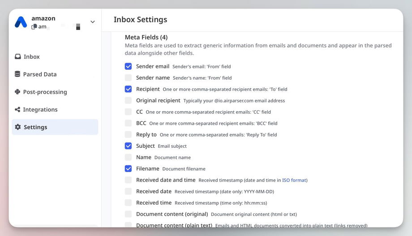Enable the Sender name meta field
Image resolution: width=412 pixels, height=236 pixels.
[129, 78]
